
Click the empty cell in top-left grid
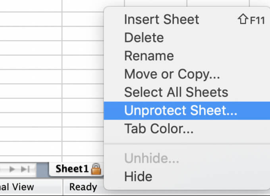30,6
